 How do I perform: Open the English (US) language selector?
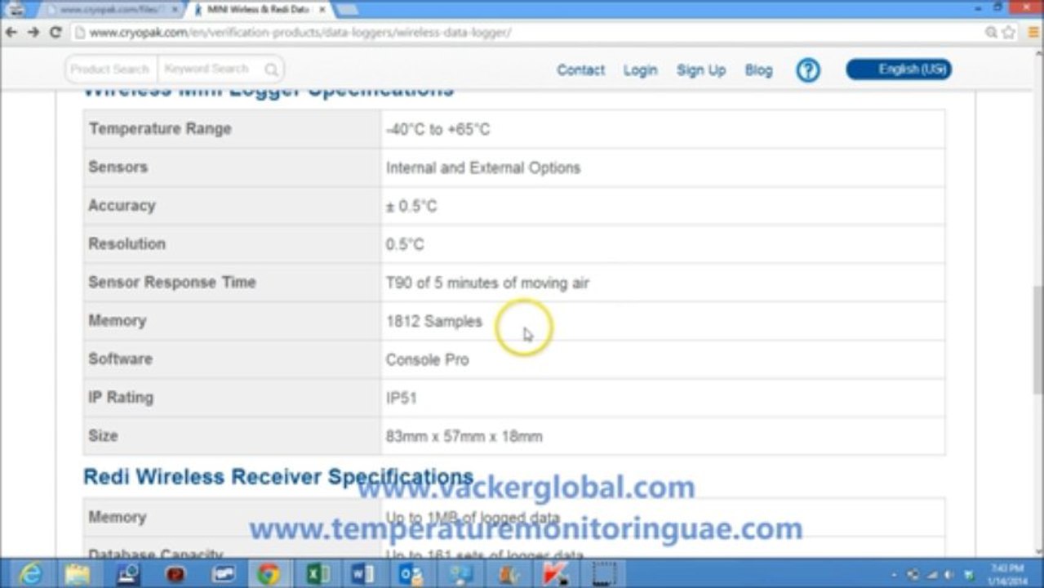click(899, 69)
